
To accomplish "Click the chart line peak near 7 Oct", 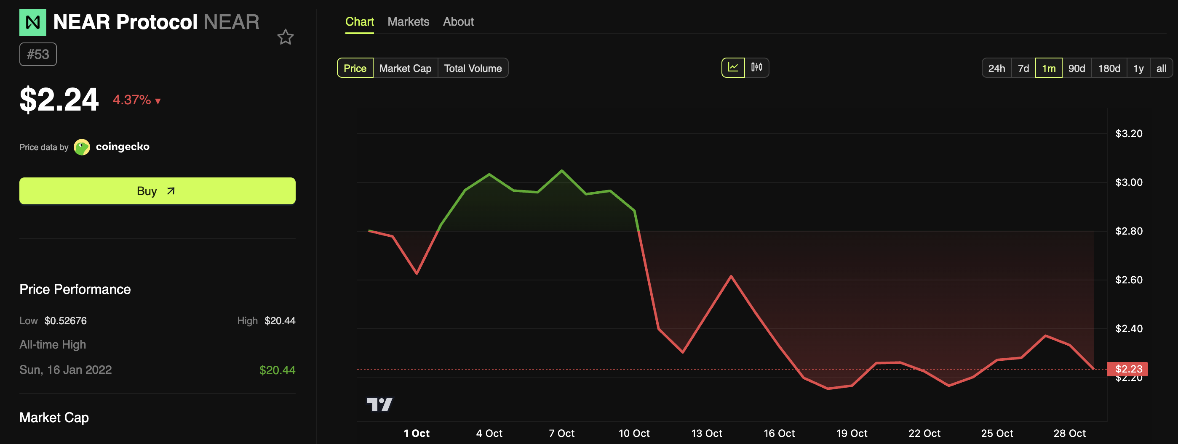I will point(561,171).
